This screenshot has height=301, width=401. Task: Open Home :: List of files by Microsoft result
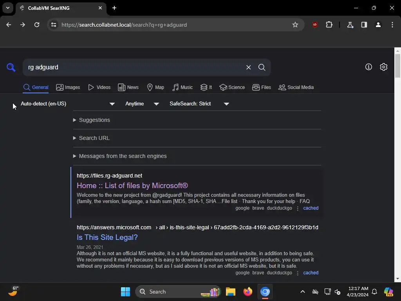point(132,185)
